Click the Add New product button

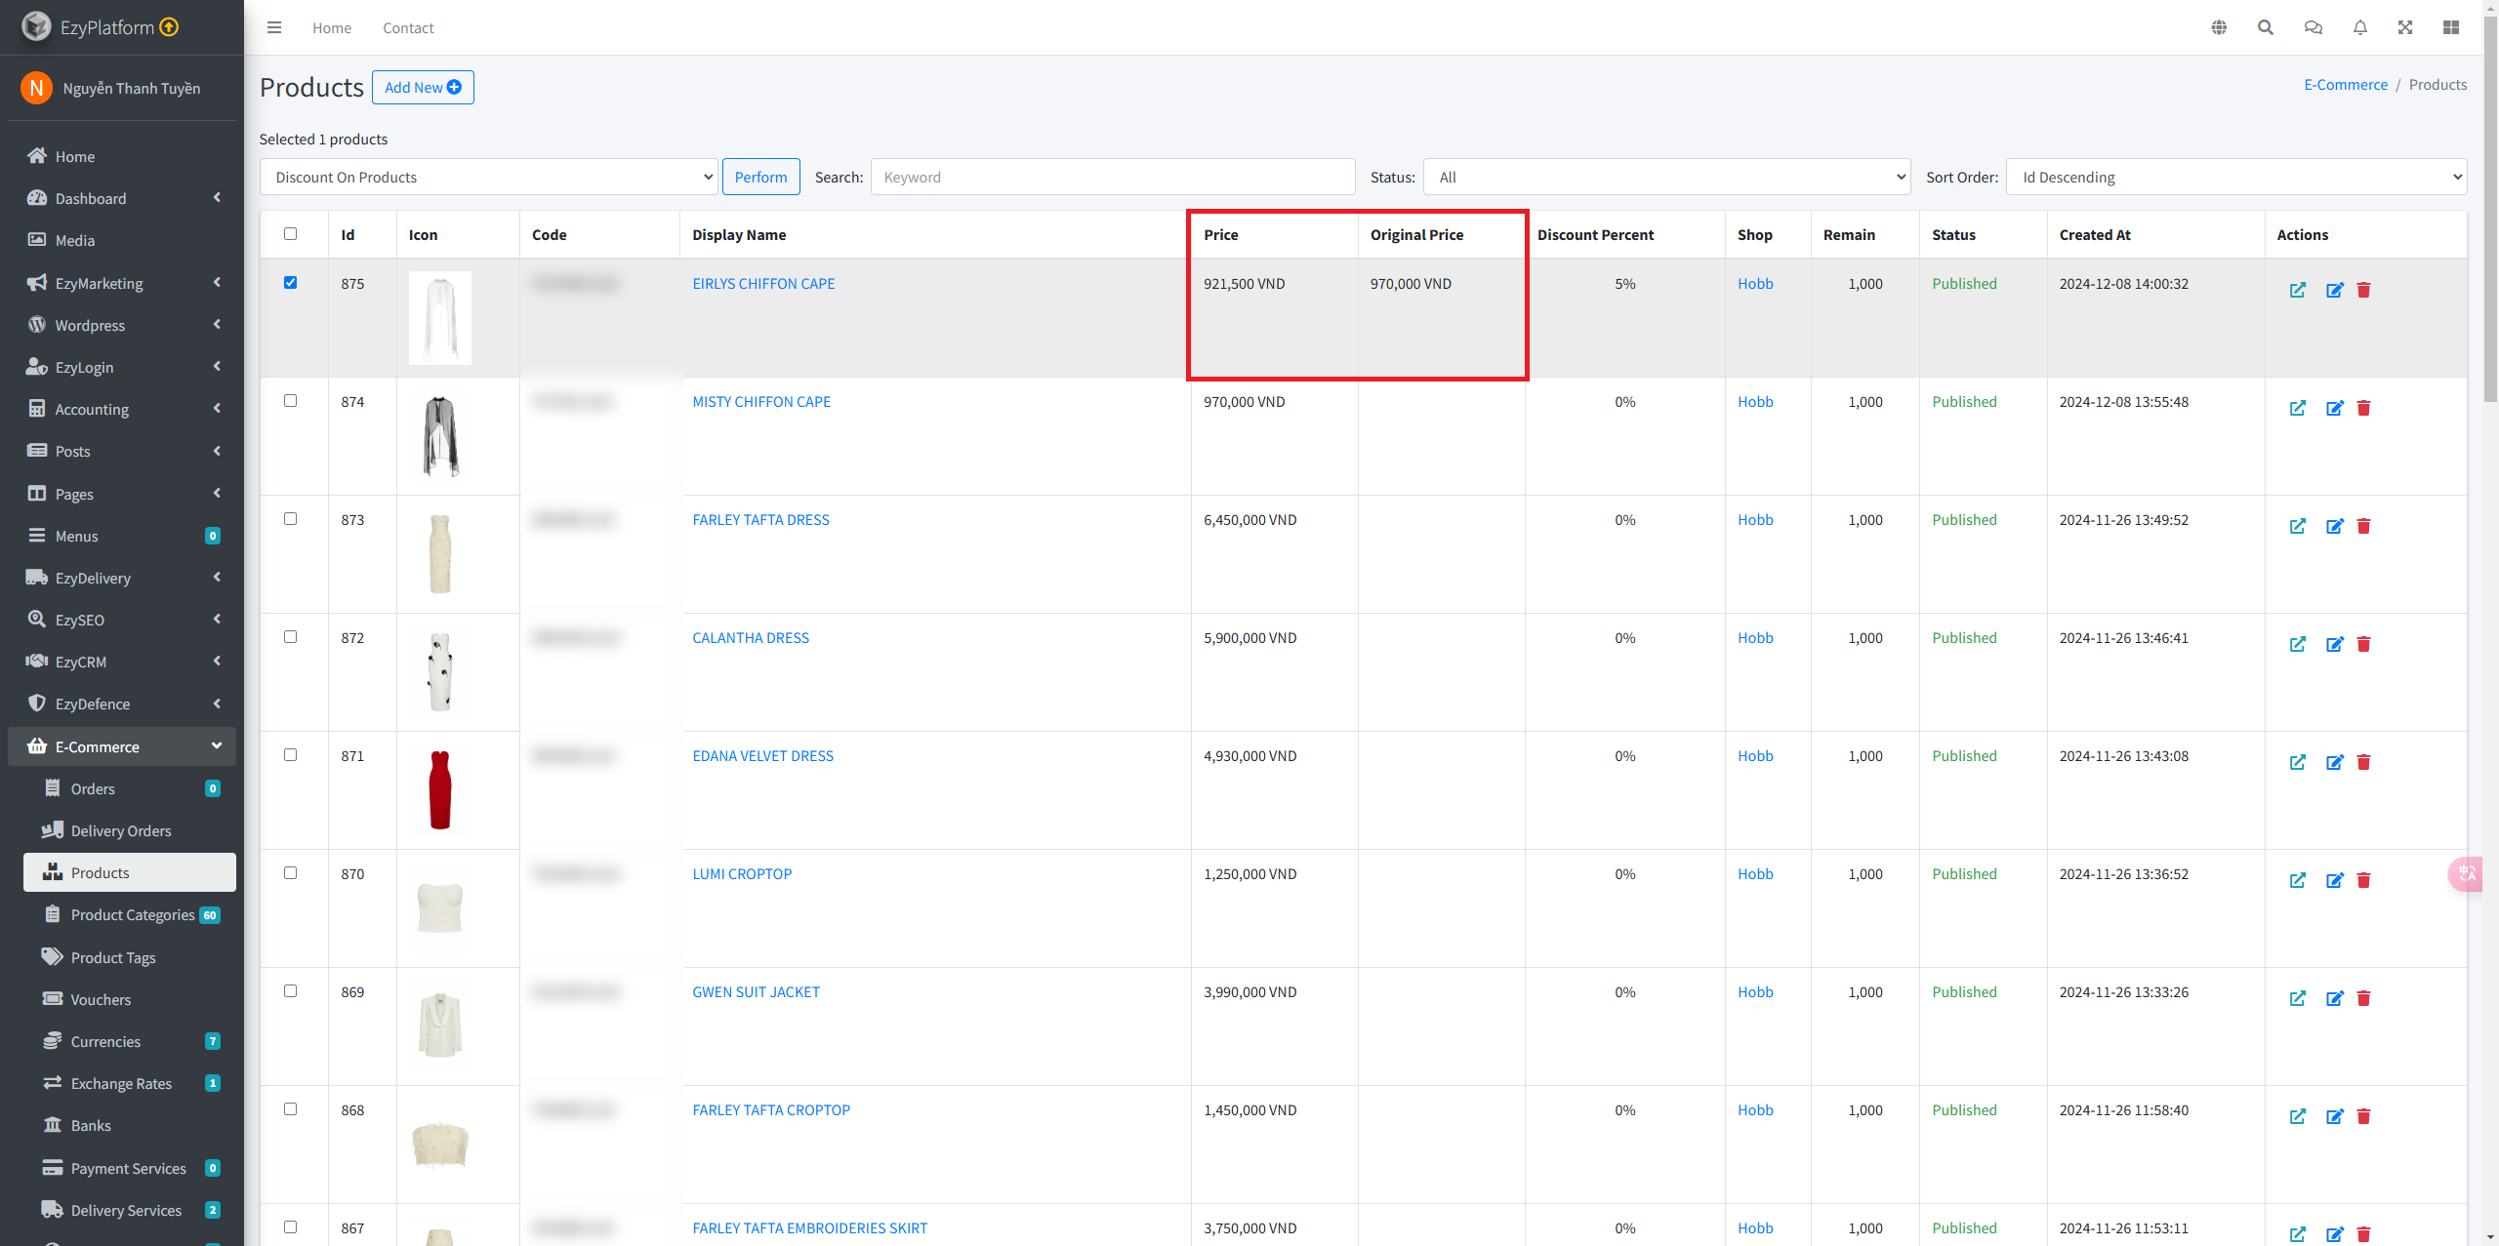pos(423,87)
